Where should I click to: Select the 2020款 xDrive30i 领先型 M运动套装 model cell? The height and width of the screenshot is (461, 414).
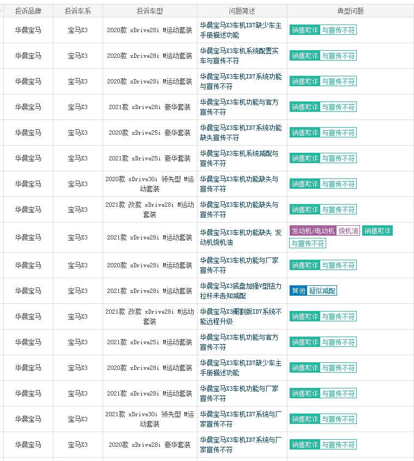[149, 184]
